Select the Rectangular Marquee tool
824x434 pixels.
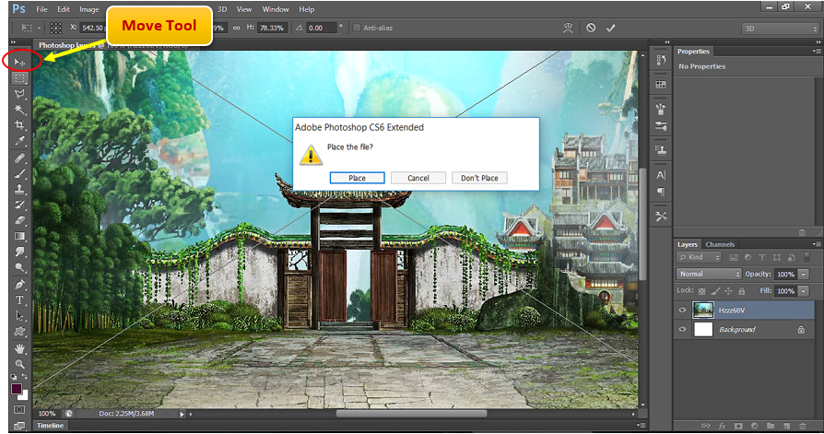click(x=19, y=77)
